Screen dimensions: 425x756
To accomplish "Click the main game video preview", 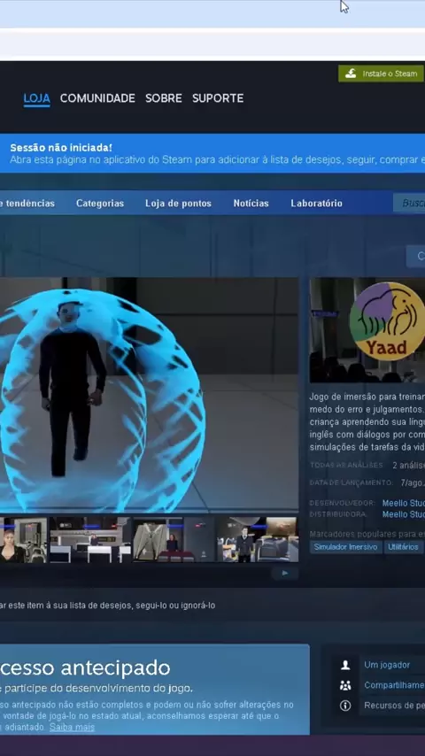I will [x=149, y=395].
